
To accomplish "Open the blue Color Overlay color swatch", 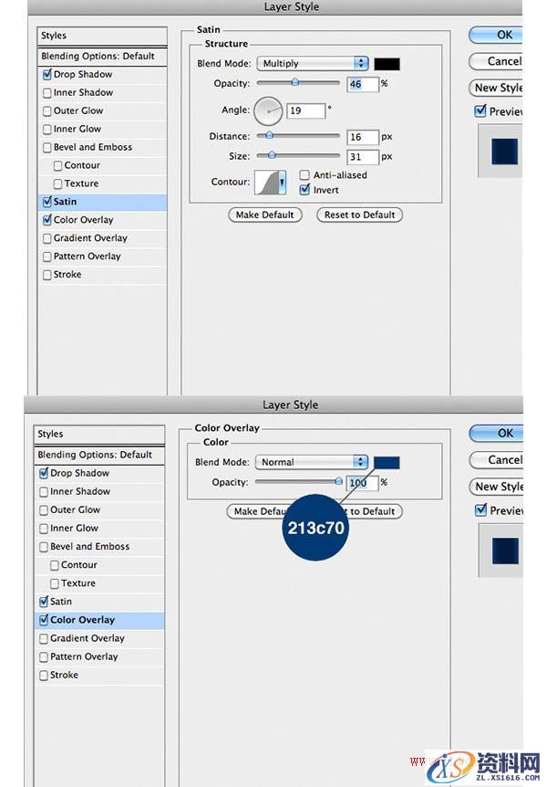I will pyautogui.click(x=387, y=463).
